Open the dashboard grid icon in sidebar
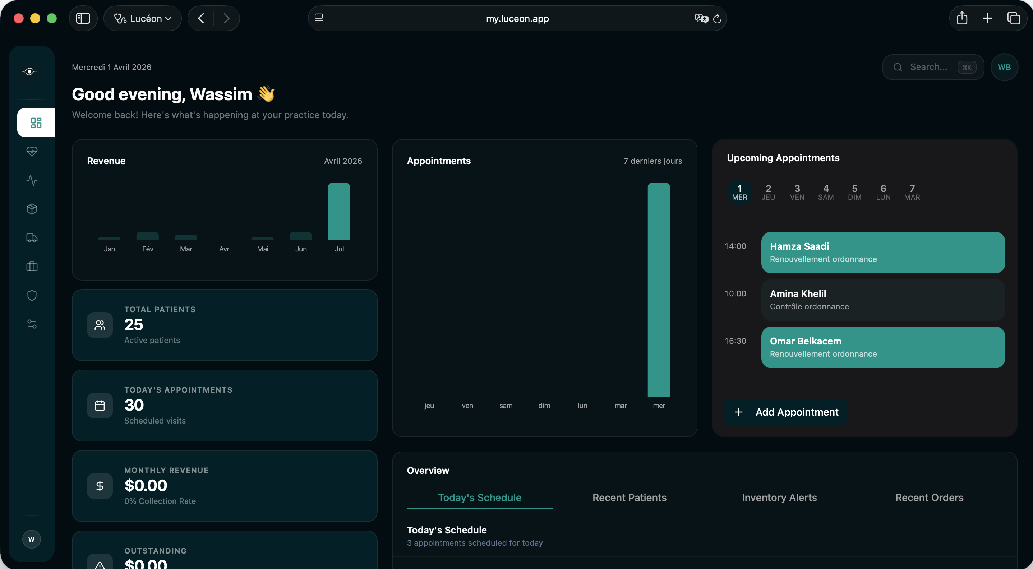 point(36,122)
